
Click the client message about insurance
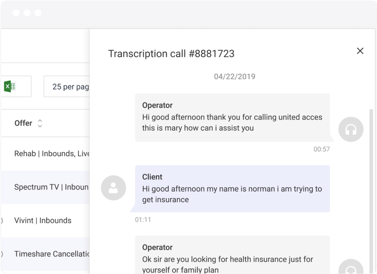pos(232,189)
